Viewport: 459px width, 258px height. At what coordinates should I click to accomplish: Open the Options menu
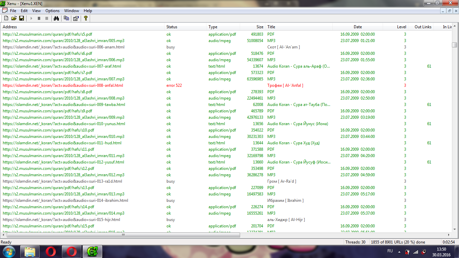pos(52,11)
